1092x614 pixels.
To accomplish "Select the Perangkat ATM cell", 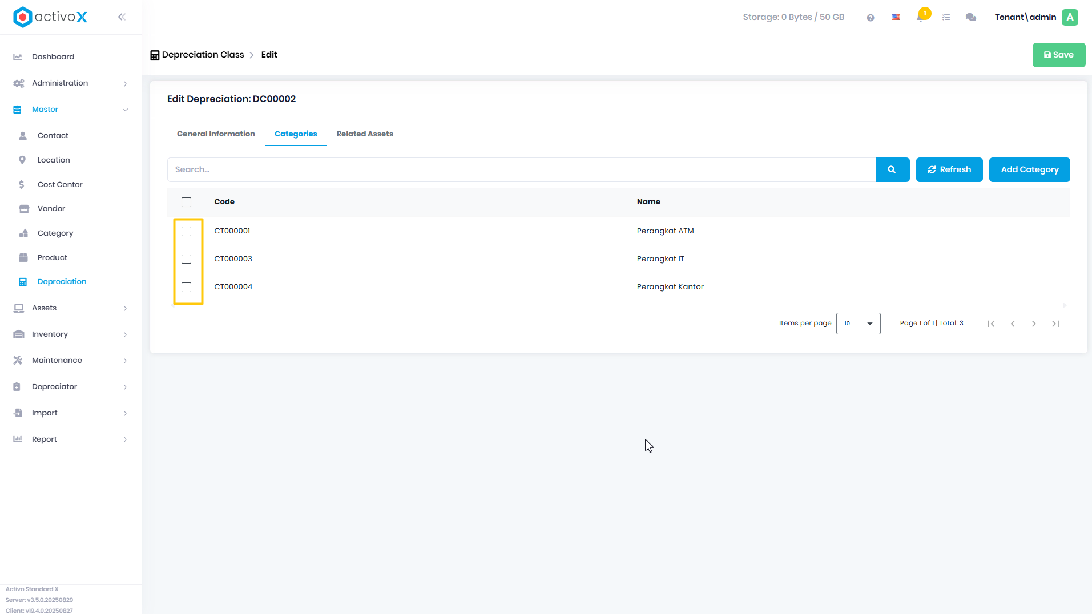I will tap(666, 231).
